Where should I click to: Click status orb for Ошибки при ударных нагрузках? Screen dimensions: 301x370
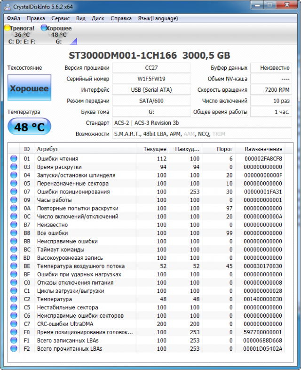coord(14,274)
